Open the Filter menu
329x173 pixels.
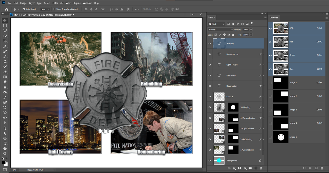(55, 3)
